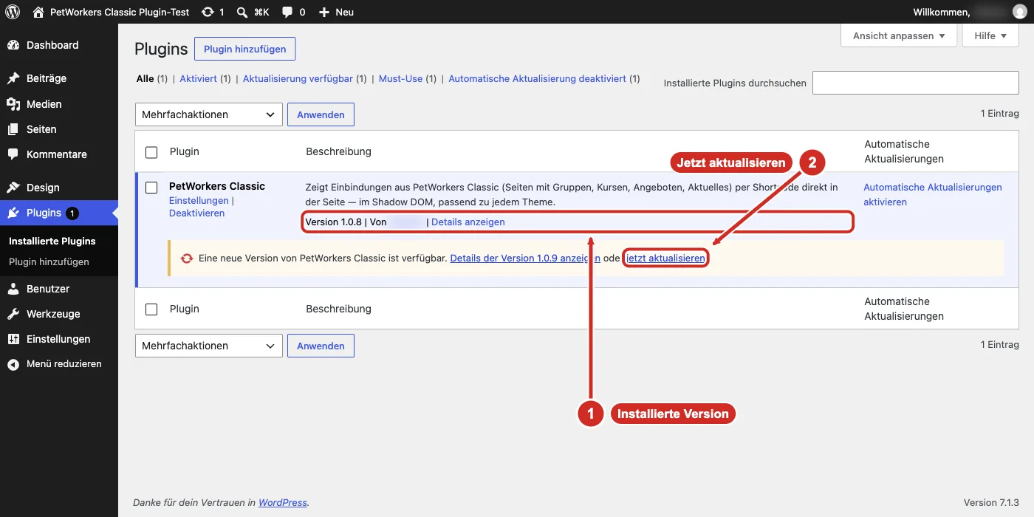Click the plus Neu button in admin bar

pos(336,12)
